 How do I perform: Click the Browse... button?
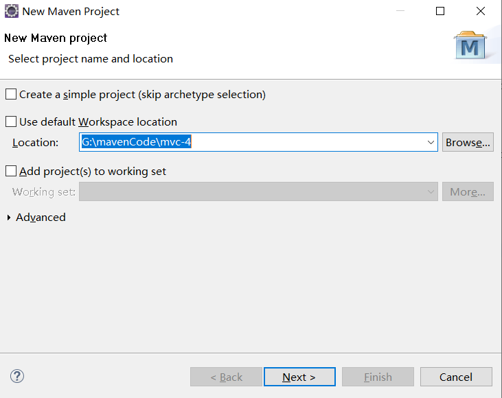point(468,143)
